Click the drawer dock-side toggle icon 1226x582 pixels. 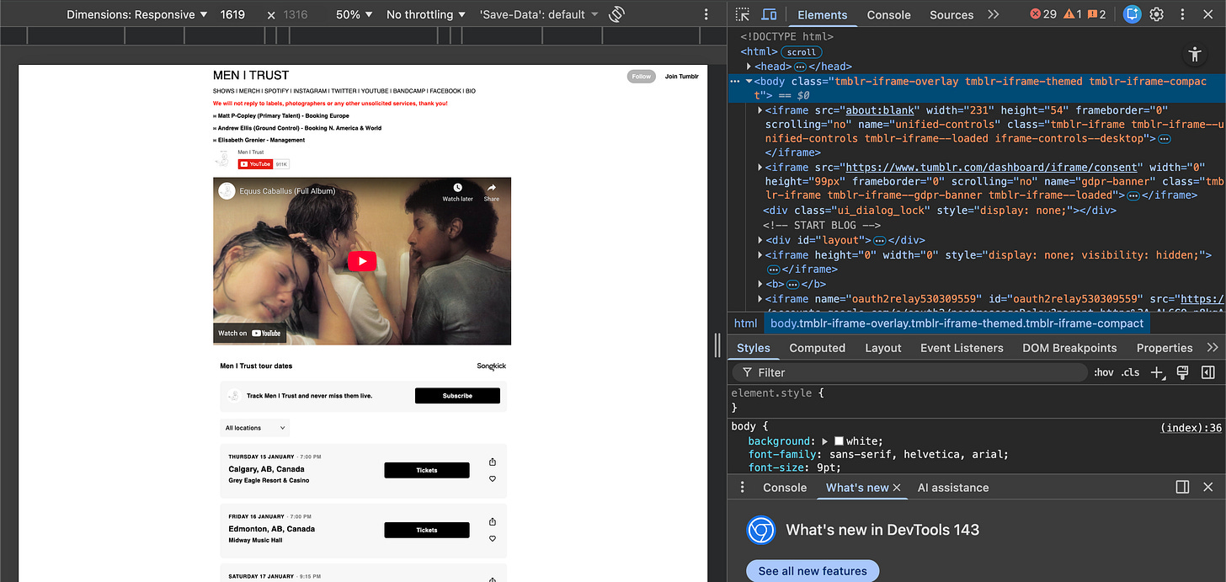pyautogui.click(x=1182, y=488)
